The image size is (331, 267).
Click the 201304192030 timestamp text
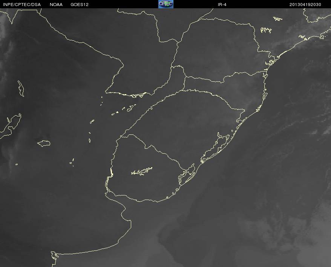pos(305,5)
